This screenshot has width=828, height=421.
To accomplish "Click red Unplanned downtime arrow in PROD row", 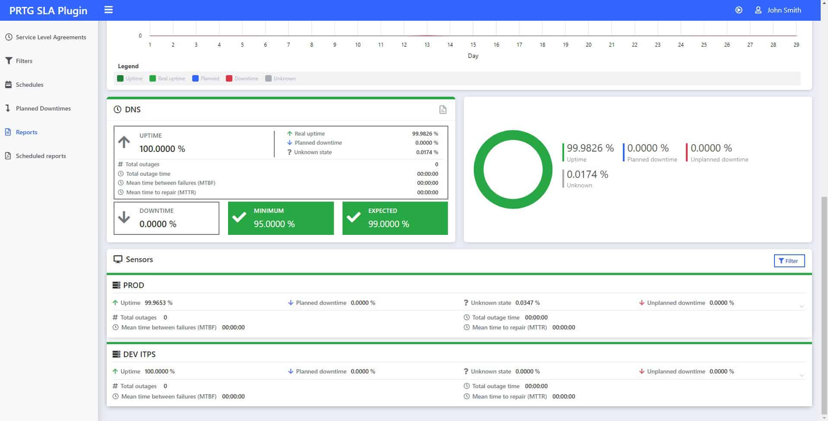I will tap(642, 303).
